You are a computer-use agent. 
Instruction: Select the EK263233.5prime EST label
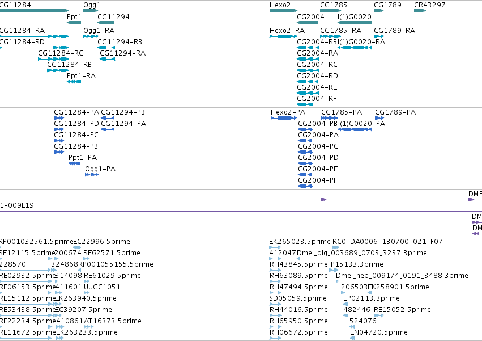[x=87, y=332]
